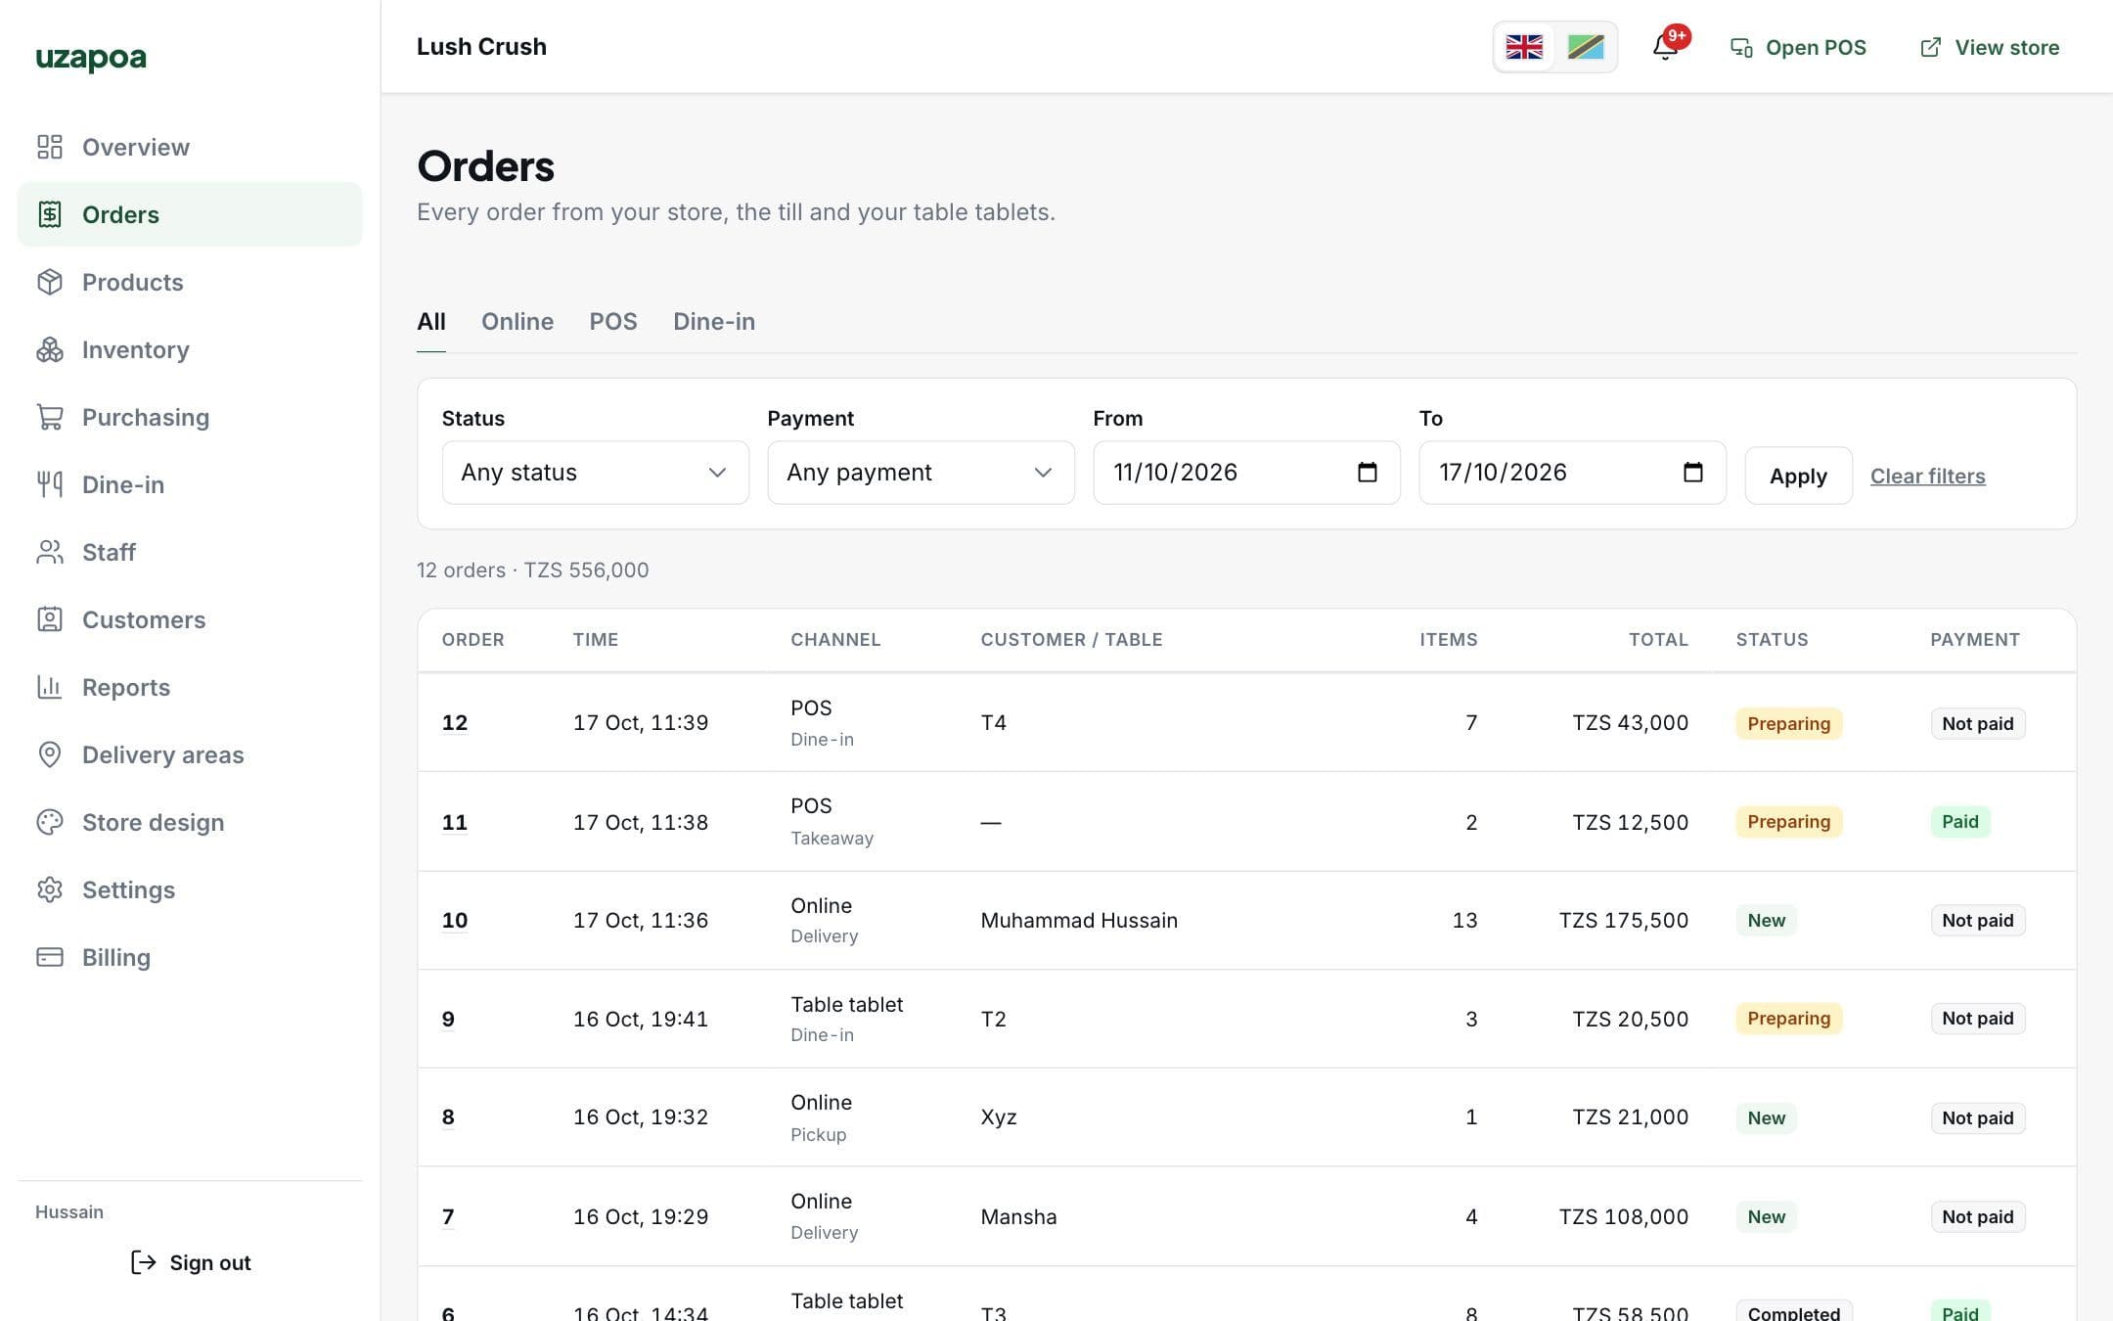Screen dimensions: 2113x1321
Task: Click the To date field 17/10/2026
Action: [x=1572, y=473]
